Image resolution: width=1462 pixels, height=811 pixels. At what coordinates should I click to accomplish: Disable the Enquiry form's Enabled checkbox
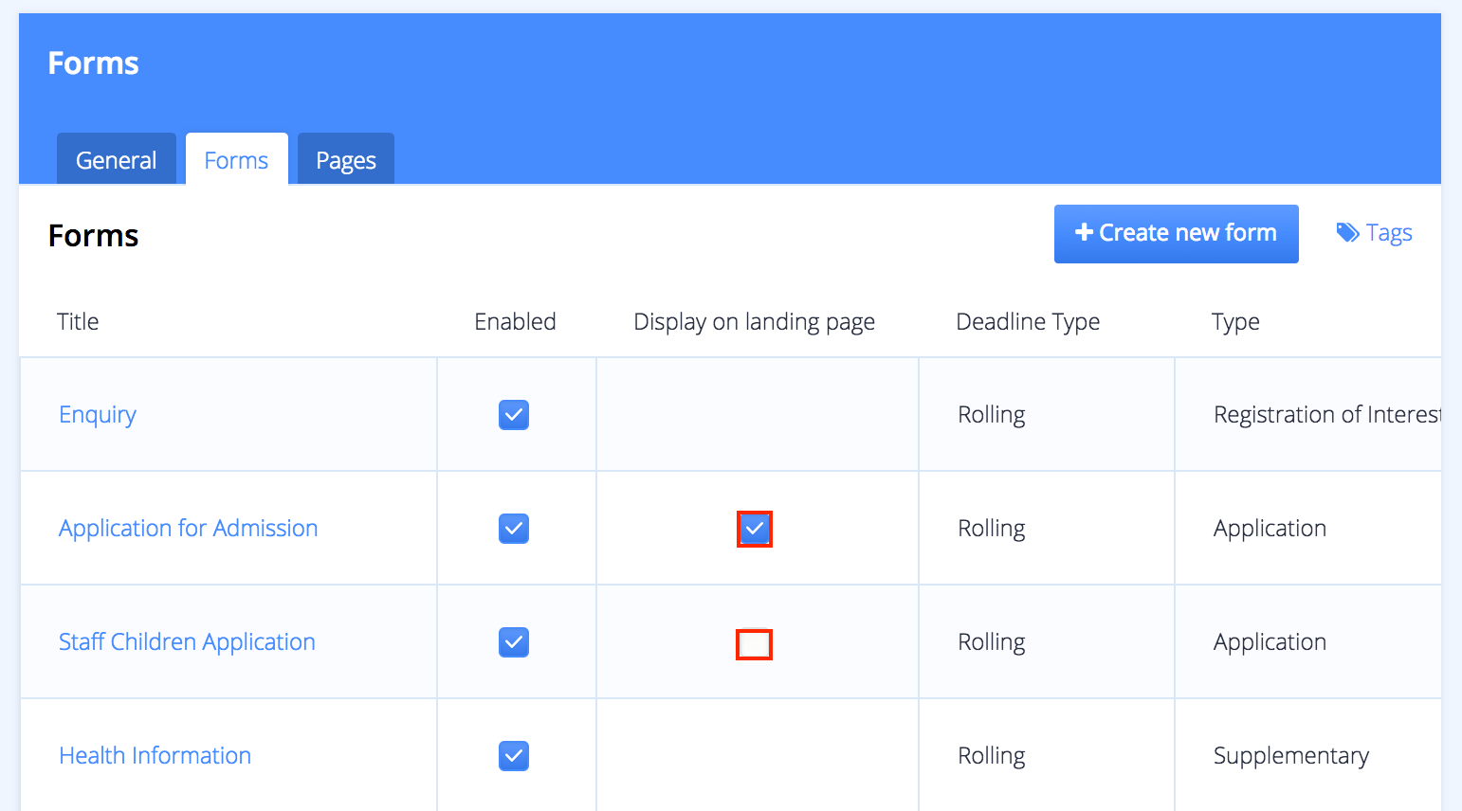coord(514,415)
